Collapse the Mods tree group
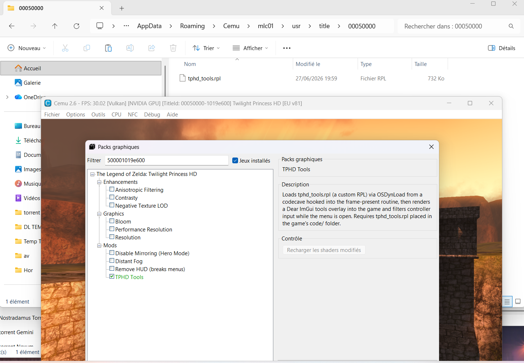Viewport: 524px width, 363px height. pos(99,245)
